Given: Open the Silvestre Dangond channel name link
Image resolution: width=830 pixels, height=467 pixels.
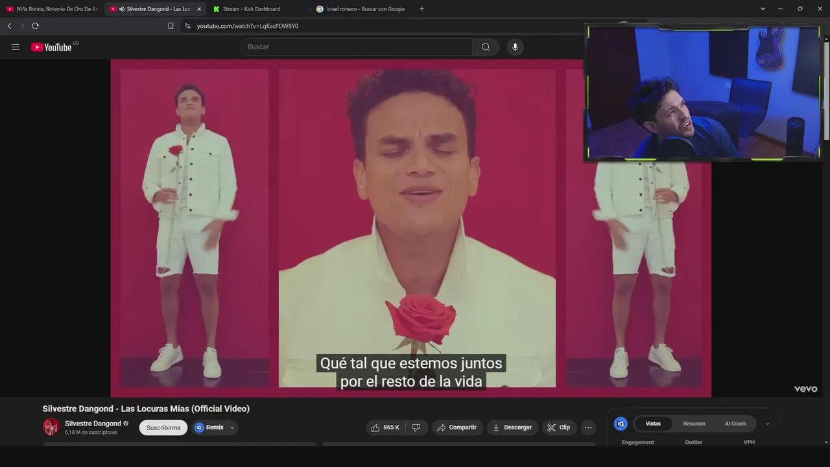Looking at the screenshot, I should (93, 424).
